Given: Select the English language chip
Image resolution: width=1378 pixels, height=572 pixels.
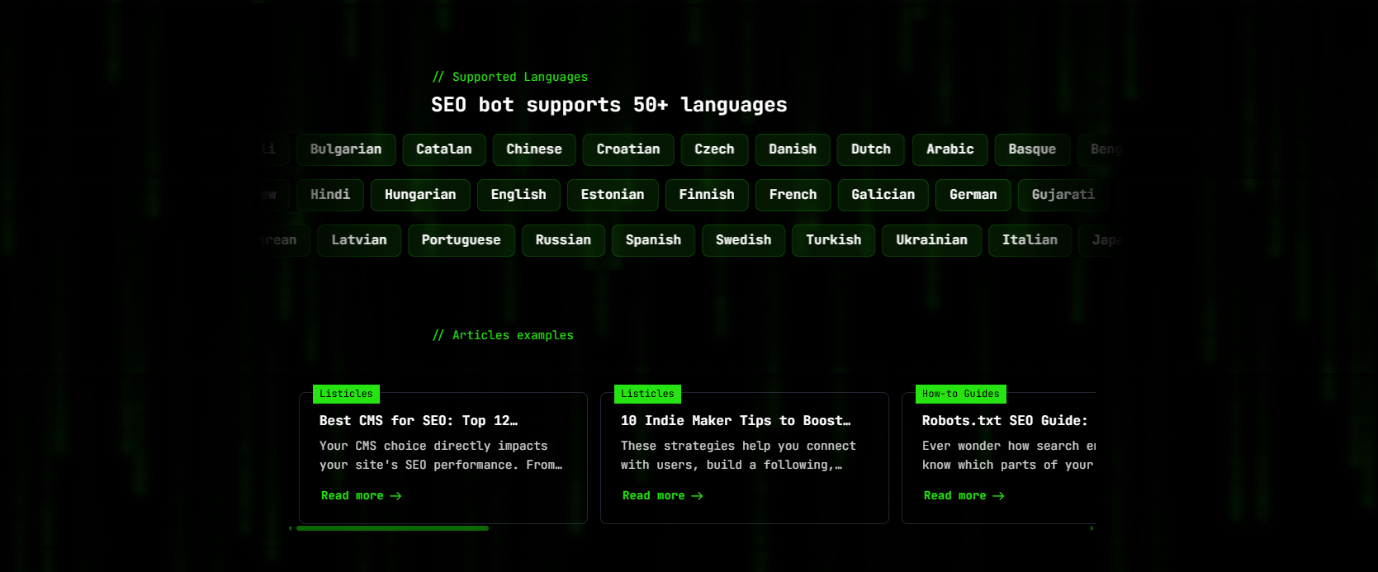Looking at the screenshot, I should [x=519, y=195].
